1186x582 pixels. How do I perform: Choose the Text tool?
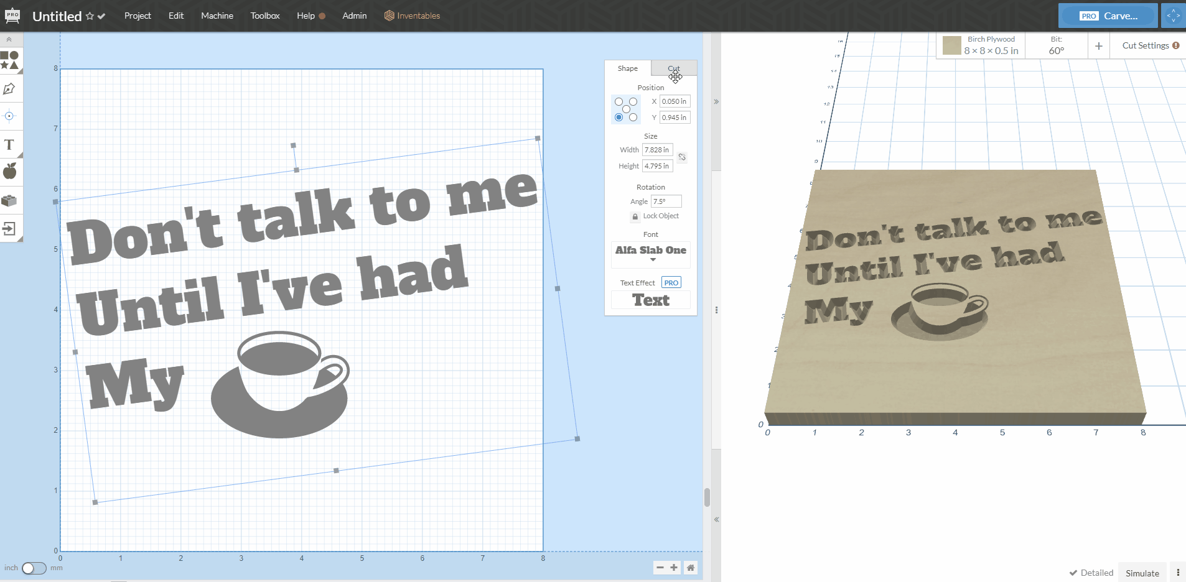coord(9,145)
